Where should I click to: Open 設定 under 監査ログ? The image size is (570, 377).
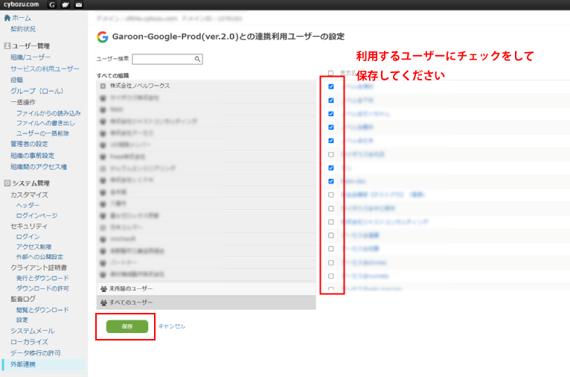pyautogui.click(x=22, y=320)
